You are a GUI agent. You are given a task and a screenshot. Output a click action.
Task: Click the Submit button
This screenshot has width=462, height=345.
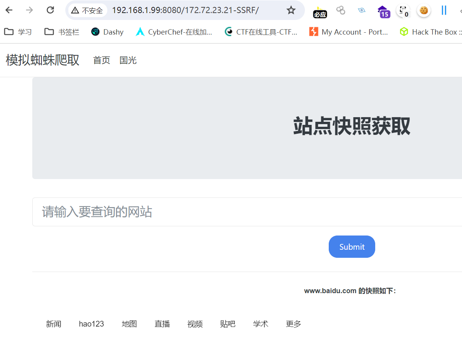(352, 247)
